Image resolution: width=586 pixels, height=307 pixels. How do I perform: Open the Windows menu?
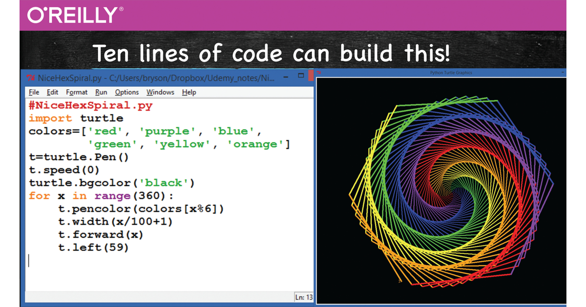pyautogui.click(x=160, y=92)
